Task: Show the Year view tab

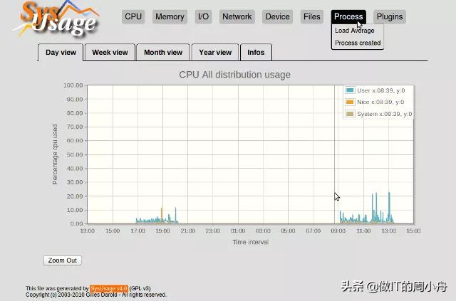Action: coord(215,52)
